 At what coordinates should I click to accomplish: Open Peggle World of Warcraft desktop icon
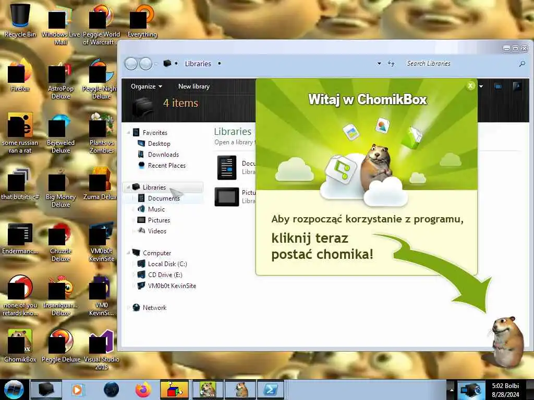[x=101, y=24]
